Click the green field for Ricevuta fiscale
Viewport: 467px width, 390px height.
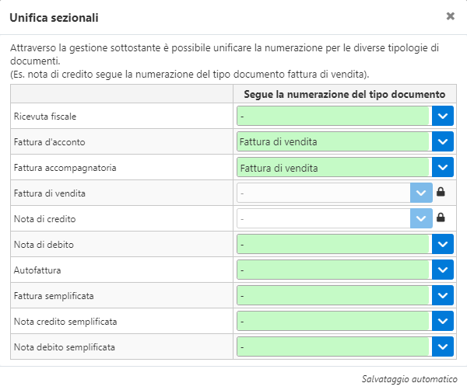click(x=334, y=116)
